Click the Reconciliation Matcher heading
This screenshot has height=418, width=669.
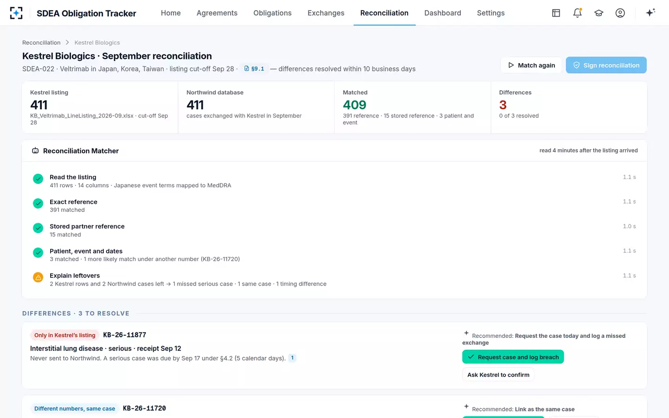point(81,150)
